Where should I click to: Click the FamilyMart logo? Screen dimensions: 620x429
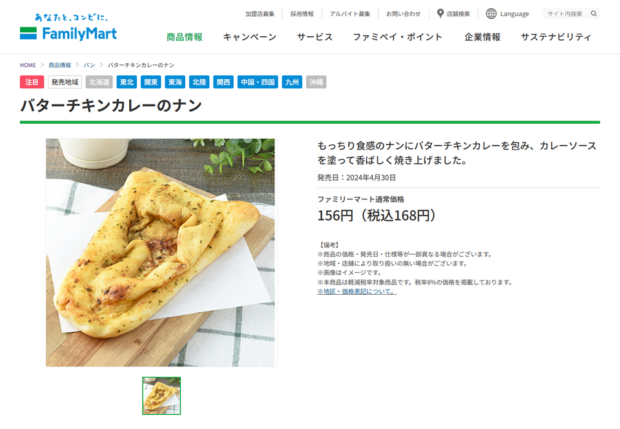click(x=68, y=28)
